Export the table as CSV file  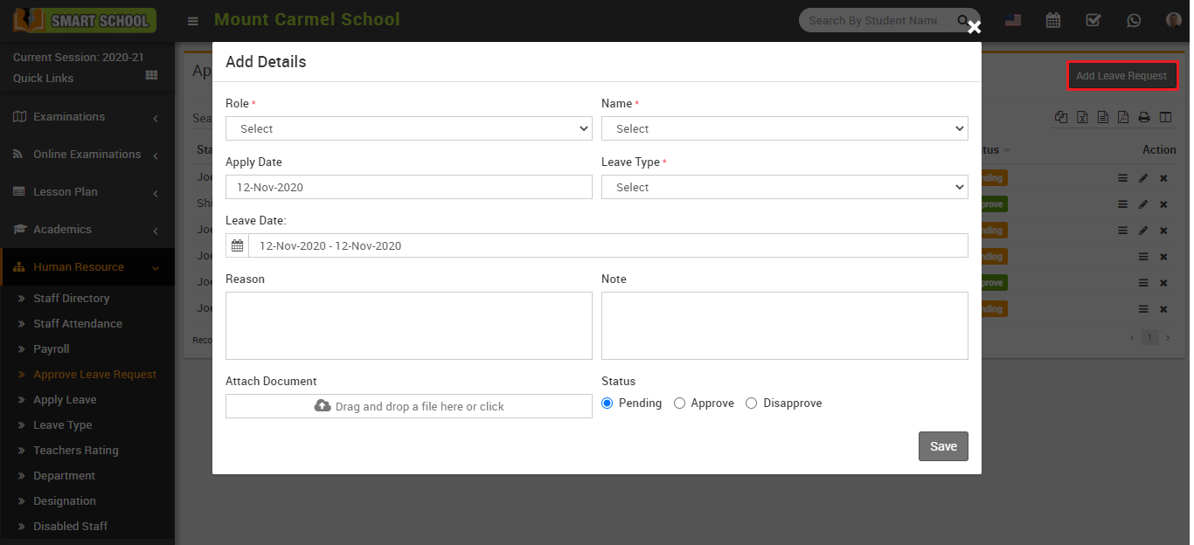[1103, 116]
